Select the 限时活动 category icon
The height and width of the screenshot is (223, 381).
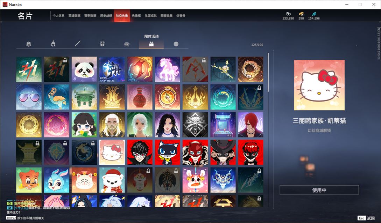click(x=151, y=44)
